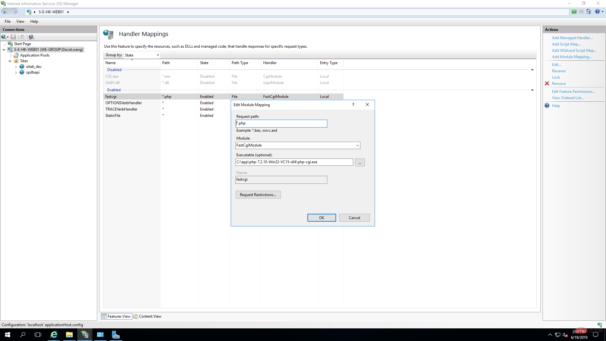Click the Add Module Mapping icon
Viewport: 606px width, 341px height.
tap(572, 57)
